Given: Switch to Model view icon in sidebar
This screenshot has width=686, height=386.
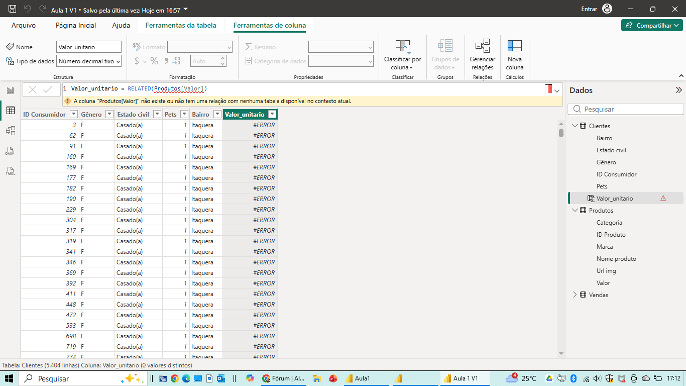Looking at the screenshot, I should click(x=10, y=131).
